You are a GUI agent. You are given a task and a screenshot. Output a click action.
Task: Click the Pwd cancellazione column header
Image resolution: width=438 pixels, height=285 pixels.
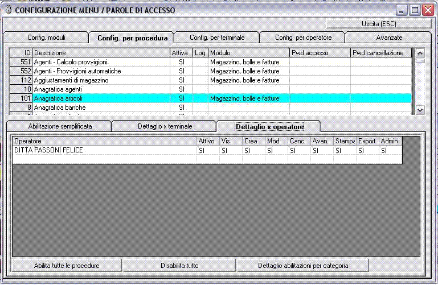(381, 53)
